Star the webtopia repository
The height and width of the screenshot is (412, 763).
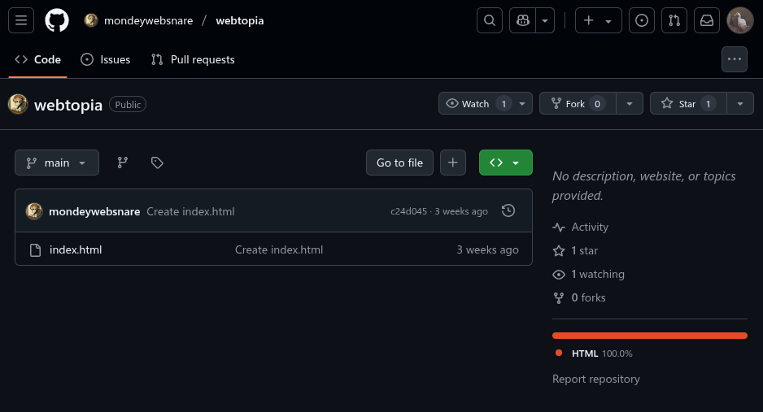click(688, 103)
